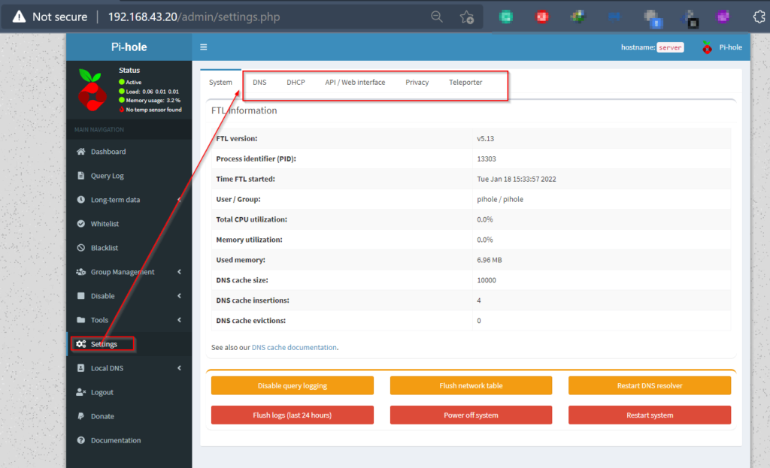Viewport: 770px width, 468px height.
Task: Open the DNS cache documentation link
Action: click(294, 347)
